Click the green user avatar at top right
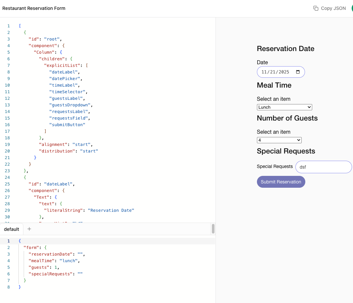The image size is (353, 303). 352,8
